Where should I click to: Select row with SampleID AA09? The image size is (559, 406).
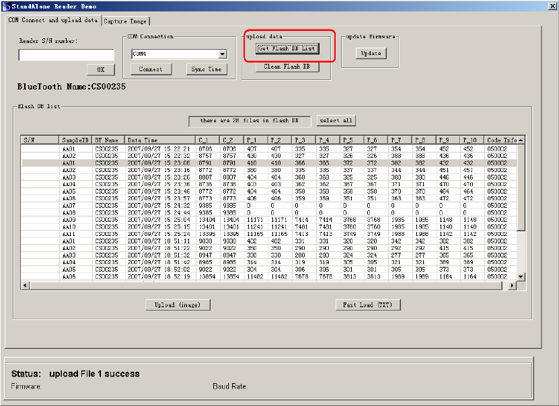pyautogui.click(x=269, y=220)
